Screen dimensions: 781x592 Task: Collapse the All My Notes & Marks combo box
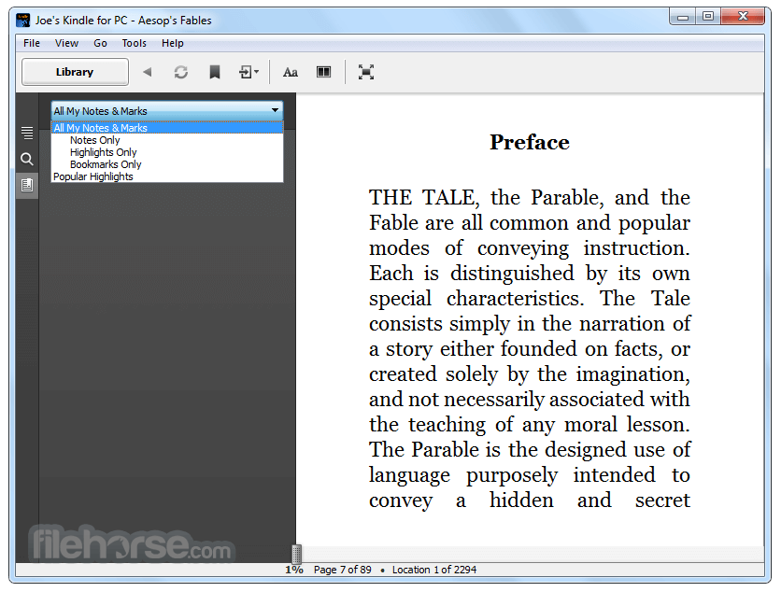167,110
